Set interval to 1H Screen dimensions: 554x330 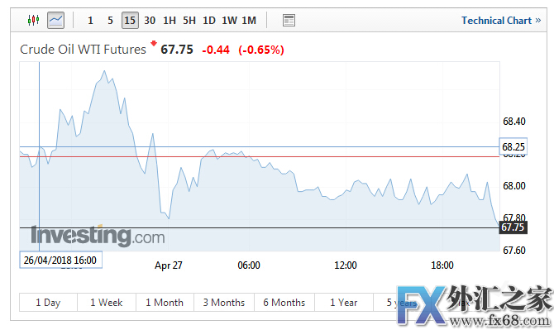click(x=170, y=21)
